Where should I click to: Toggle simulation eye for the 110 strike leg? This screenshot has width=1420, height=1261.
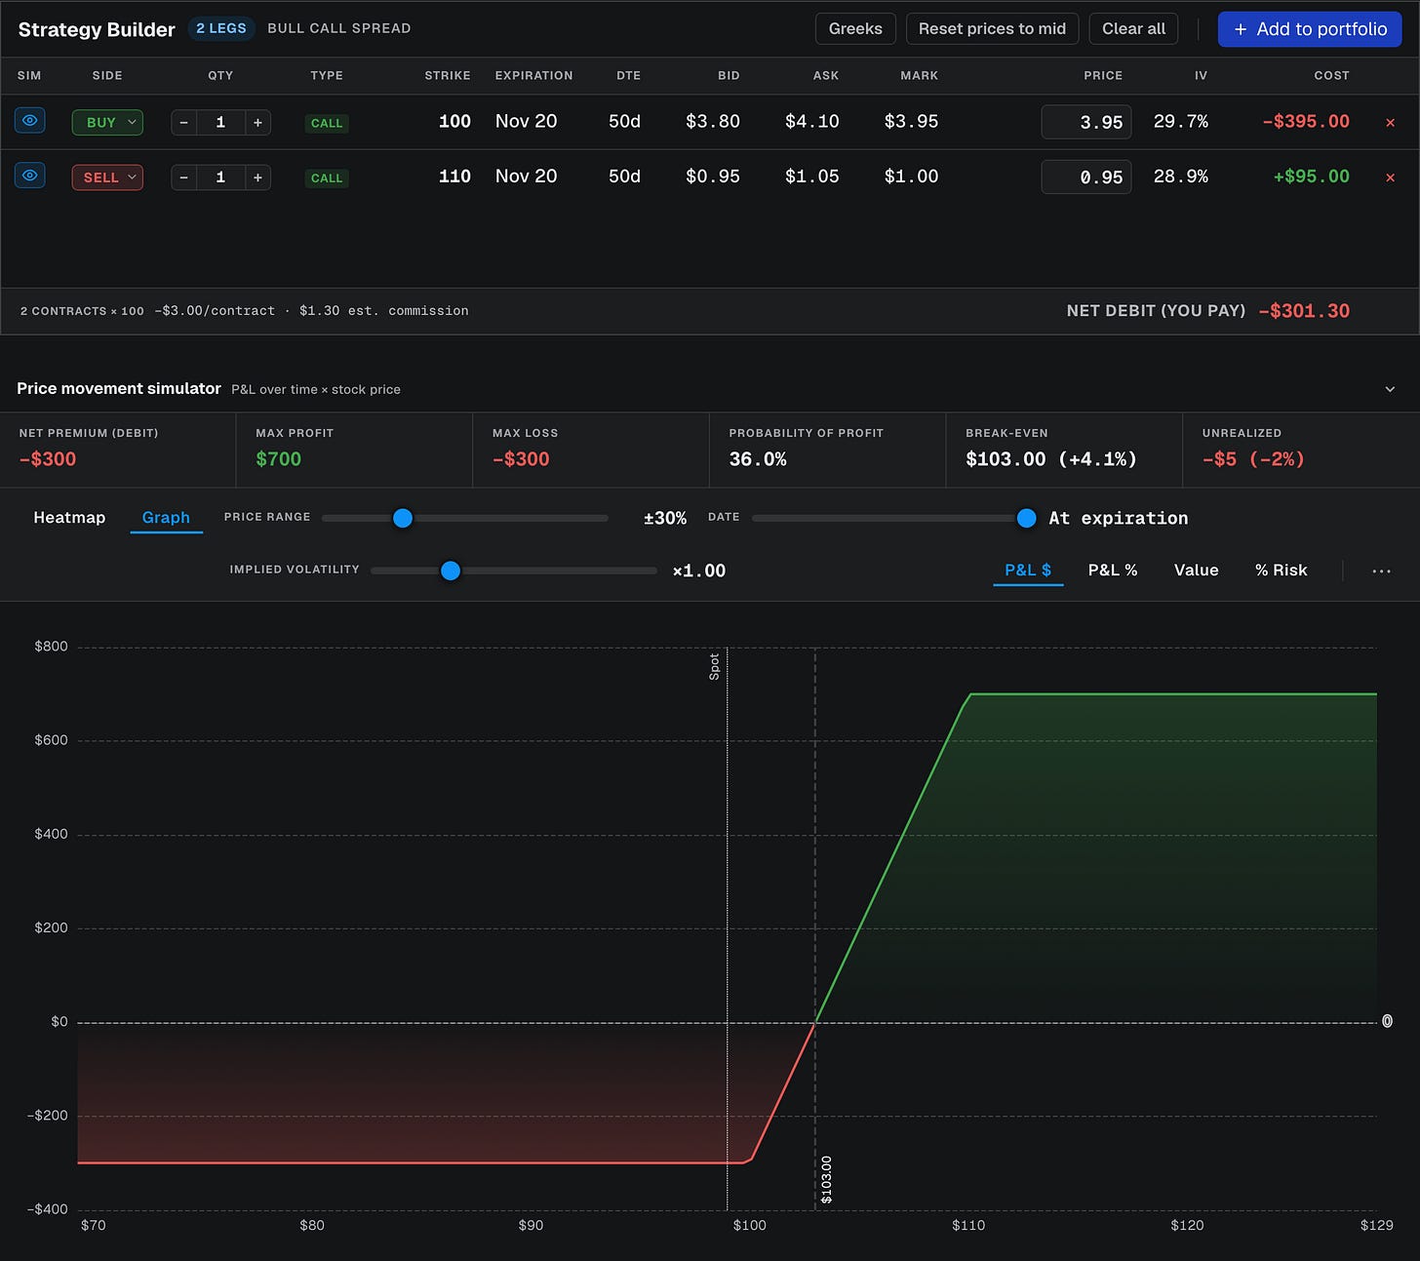coord(30,176)
